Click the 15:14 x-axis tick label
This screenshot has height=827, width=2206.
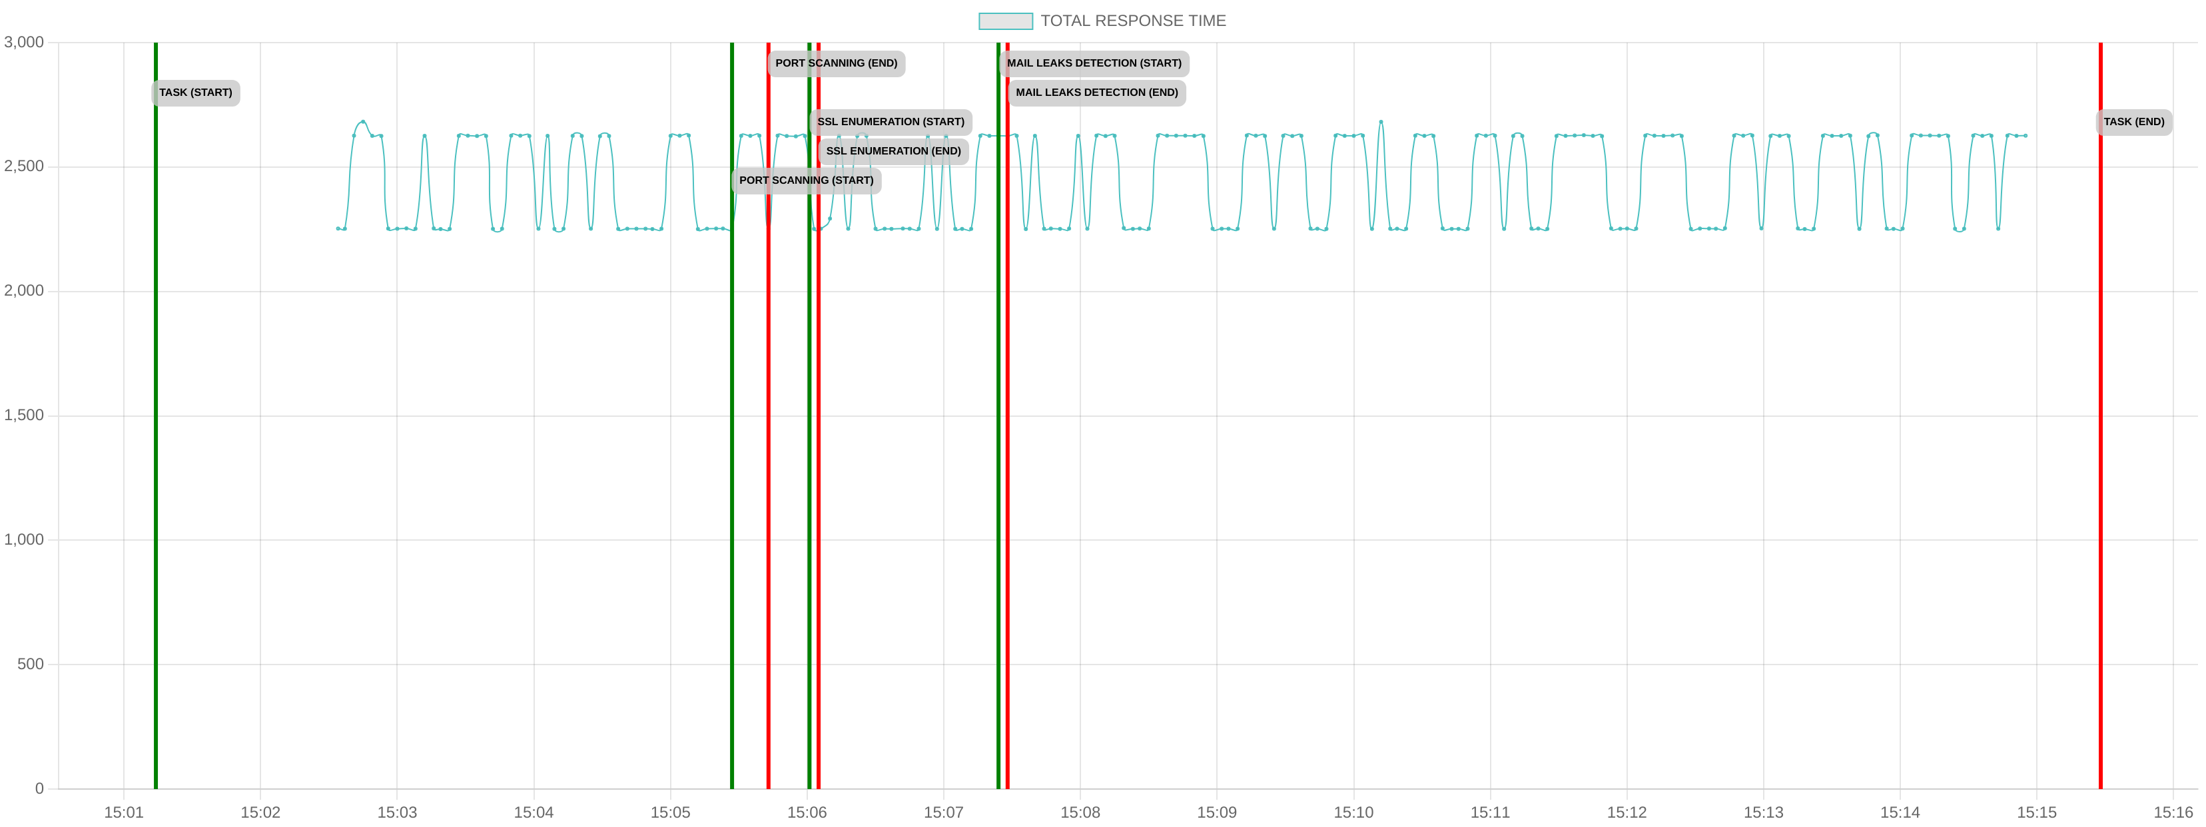pyautogui.click(x=1900, y=812)
